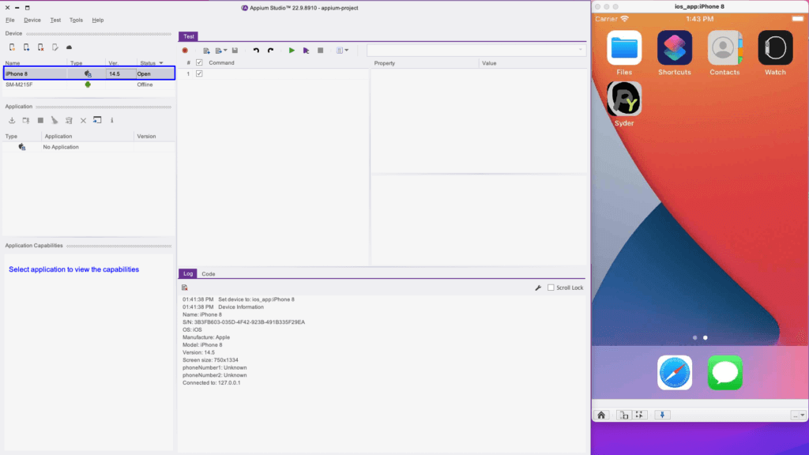Expand the Status column sort arrow
Image resolution: width=809 pixels, height=455 pixels.
(161, 63)
